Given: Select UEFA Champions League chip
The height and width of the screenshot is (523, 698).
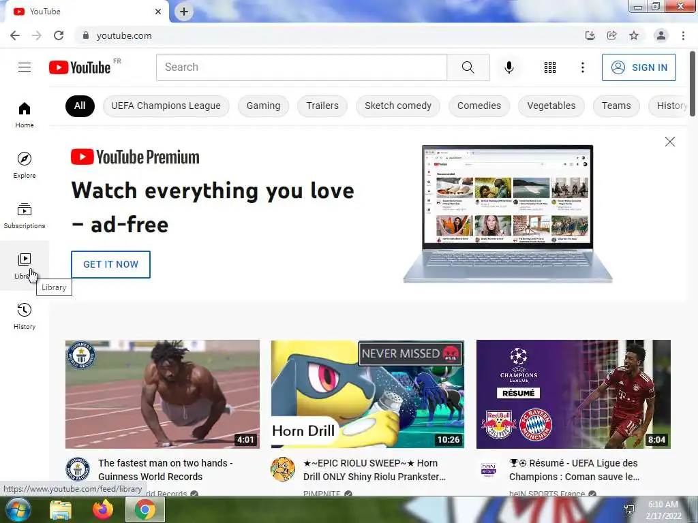Looking at the screenshot, I should [x=166, y=106].
